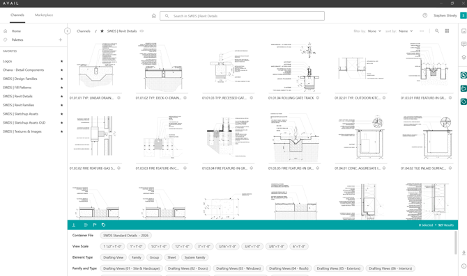This screenshot has width=467, height=276.
Task: Open the filter by None dropdown
Action: pyautogui.click(x=374, y=31)
